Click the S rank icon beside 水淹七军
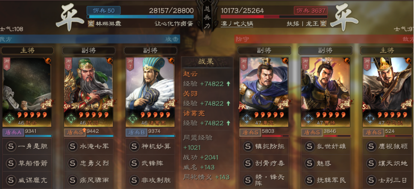The height and width of the screenshot is (189, 414). point(72,146)
